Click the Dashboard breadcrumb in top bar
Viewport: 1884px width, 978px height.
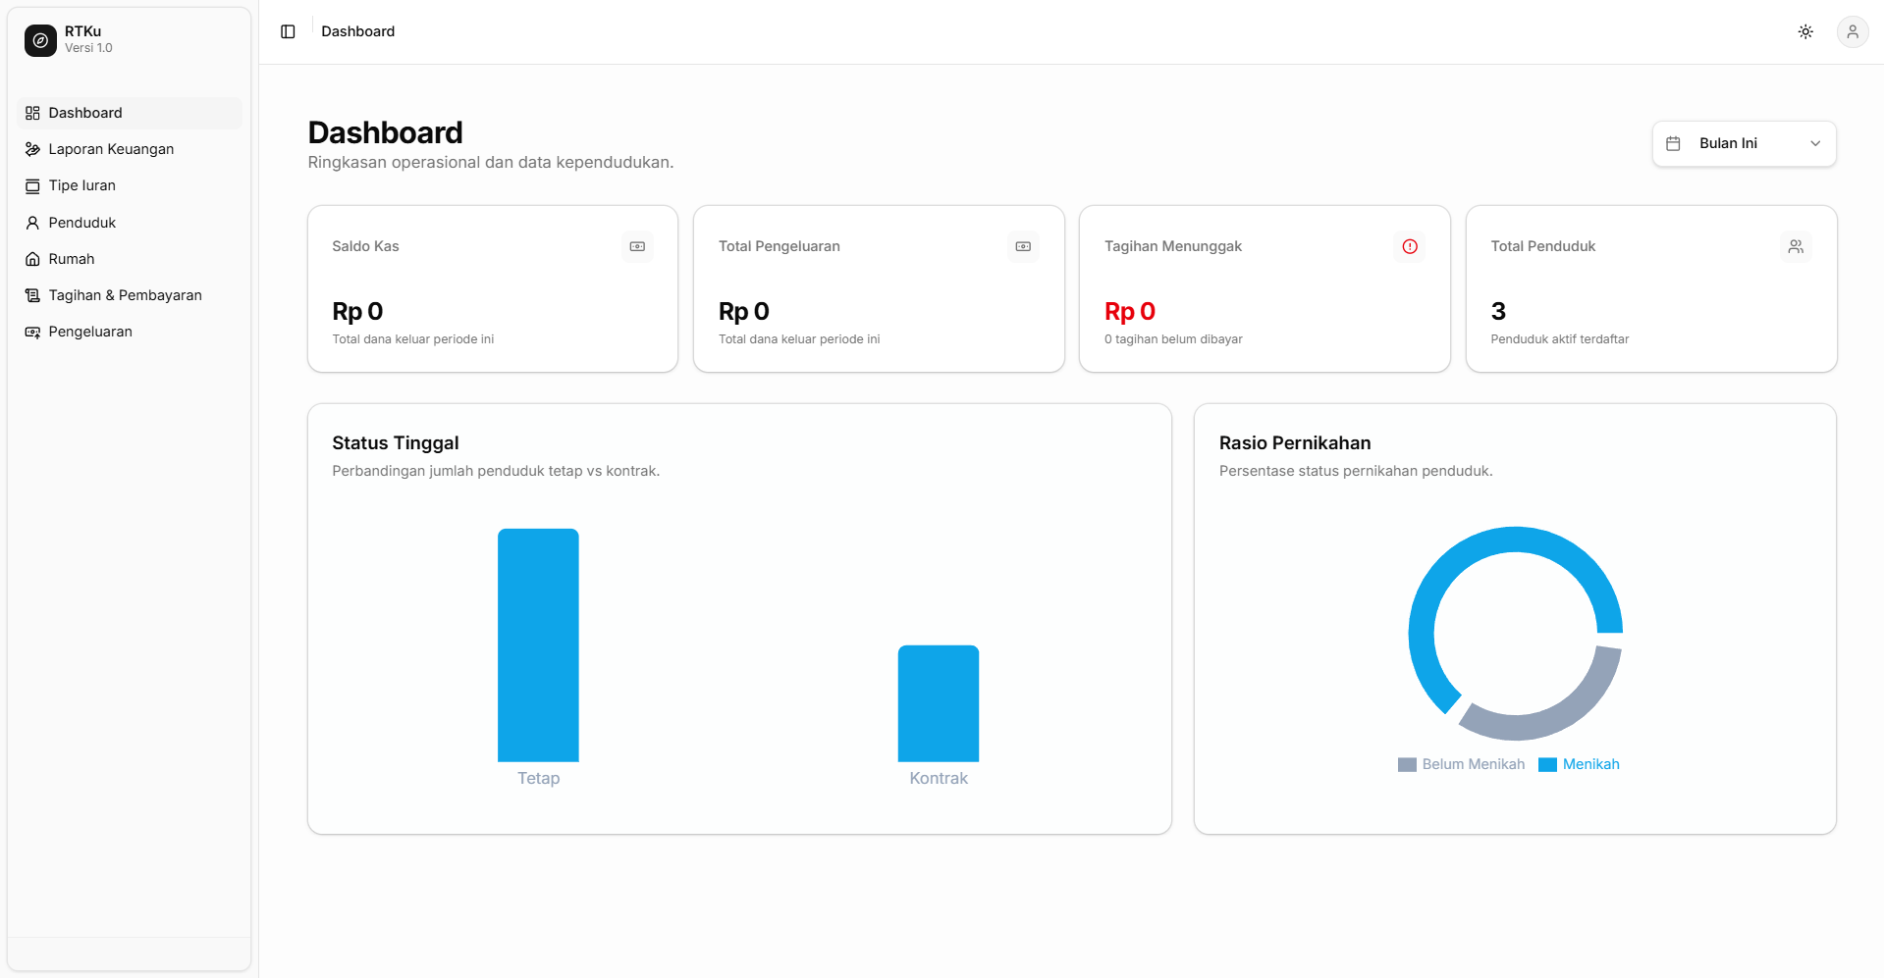pyautogui.click(x=357, y=31)
